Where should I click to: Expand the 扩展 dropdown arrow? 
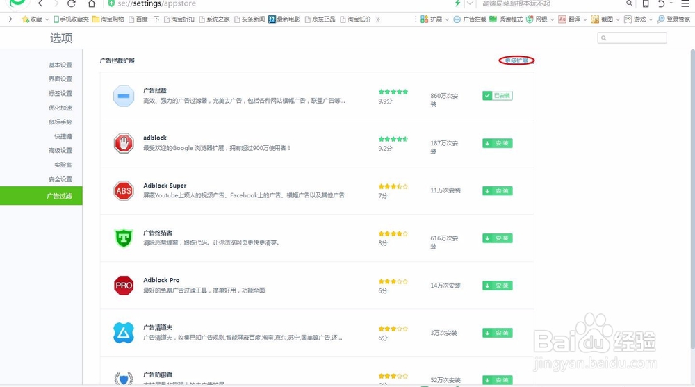point(447,19)
